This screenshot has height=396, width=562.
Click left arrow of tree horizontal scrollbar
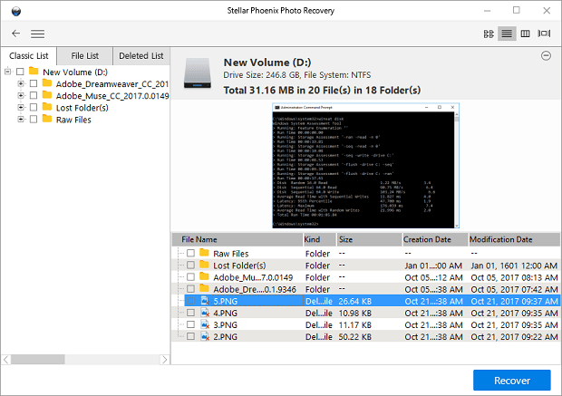coord(6,360)
